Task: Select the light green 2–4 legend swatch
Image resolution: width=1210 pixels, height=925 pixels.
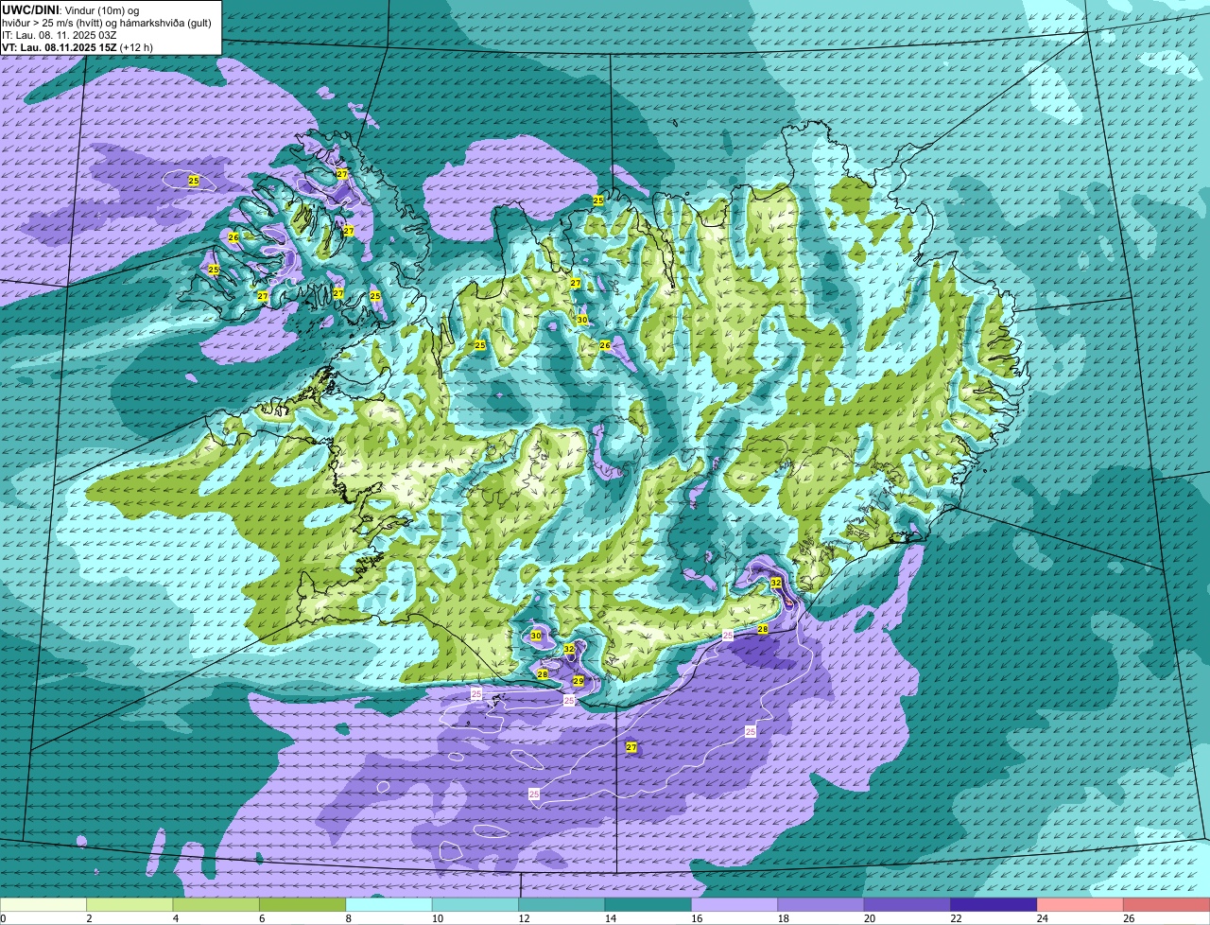Action: click(x=130, y=905)
